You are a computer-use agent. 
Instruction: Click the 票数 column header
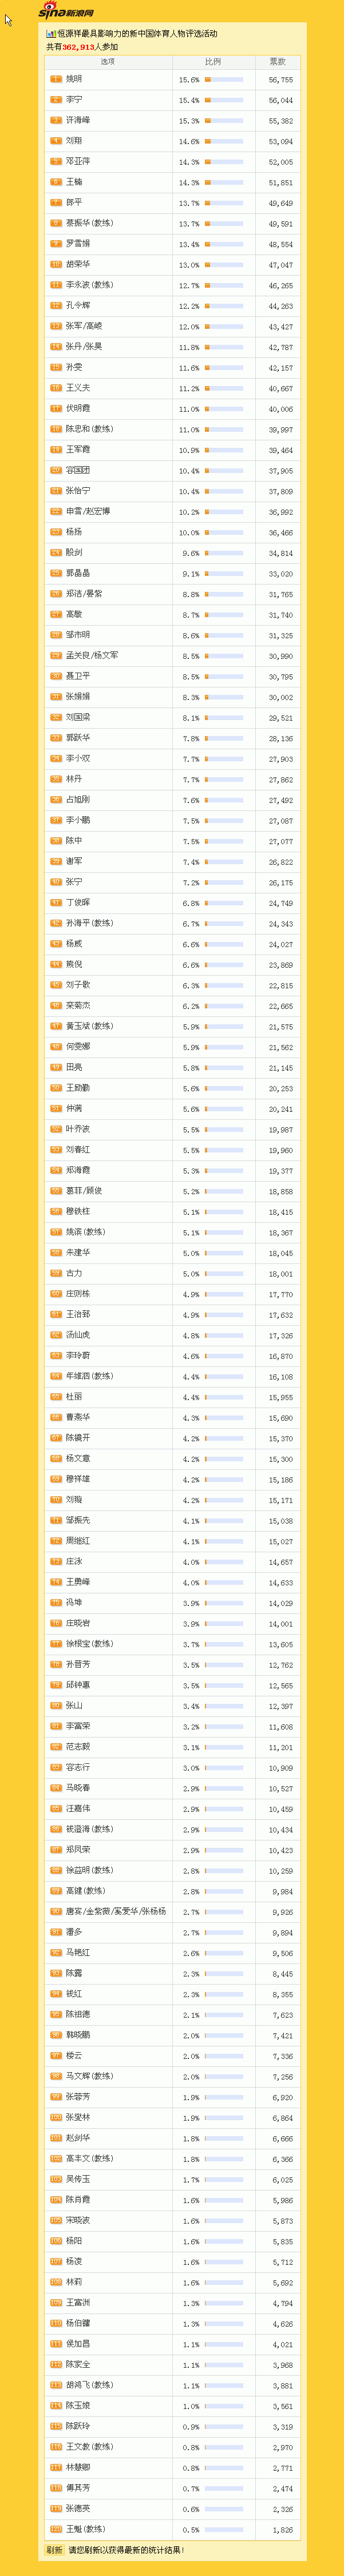coord(277,62)
